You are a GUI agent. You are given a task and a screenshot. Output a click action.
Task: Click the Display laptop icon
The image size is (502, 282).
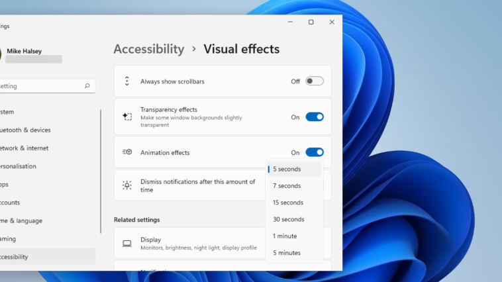pyautogui.click(x=127, y=243)
